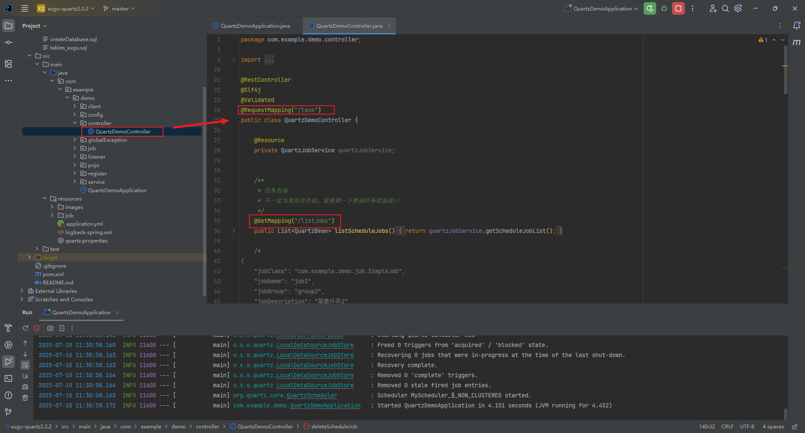Open the IDE settings gear icon
805x433 pixels.
click(x=738, y=8)
